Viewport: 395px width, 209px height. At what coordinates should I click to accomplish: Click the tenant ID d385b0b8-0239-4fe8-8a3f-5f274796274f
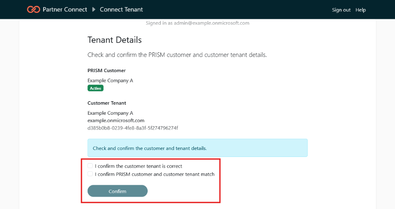point(133,128)
